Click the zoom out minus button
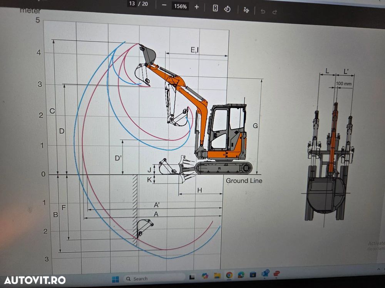This screenshot has height=288, width=385. [164, 5]
